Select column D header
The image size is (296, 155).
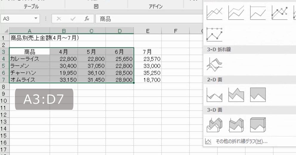coord(120,31)
